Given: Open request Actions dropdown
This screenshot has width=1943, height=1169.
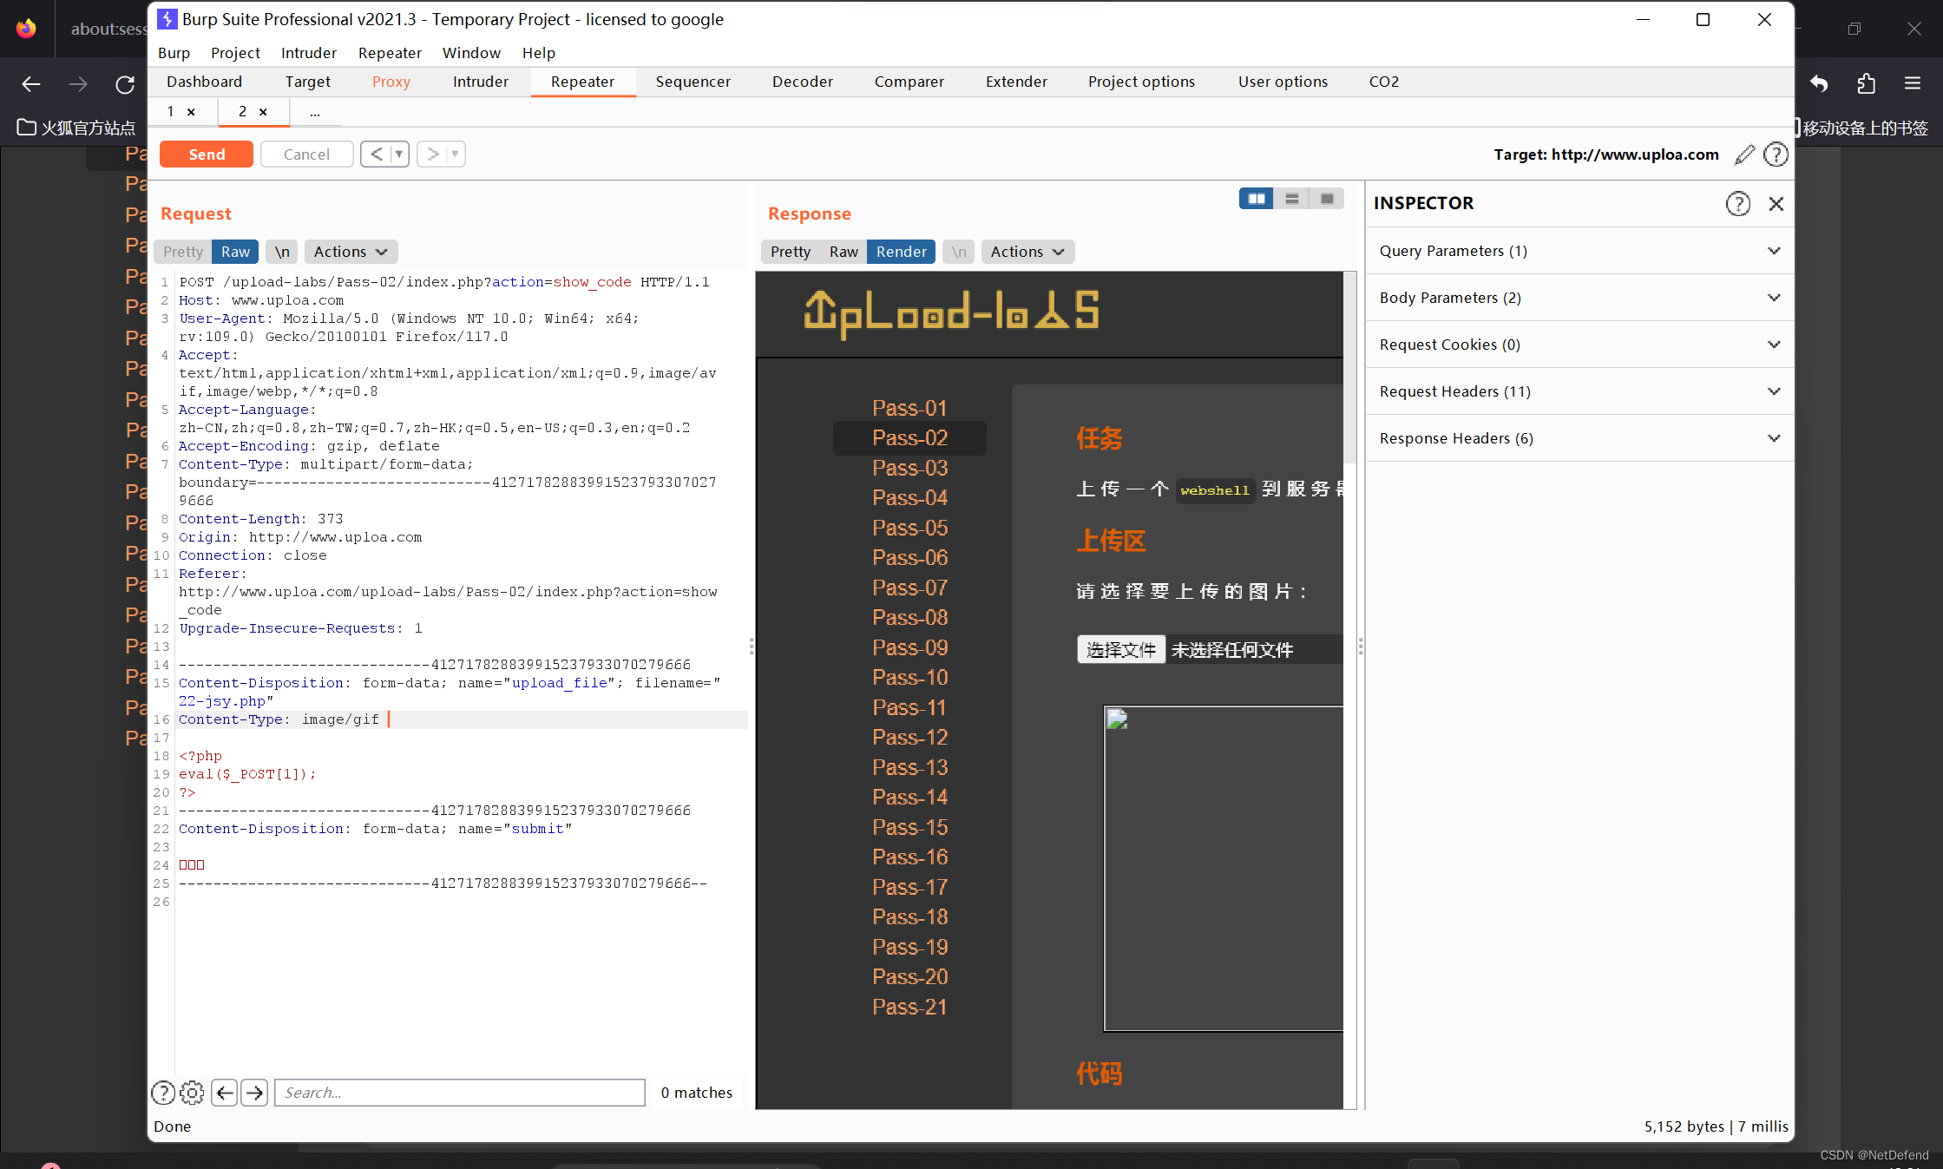Looking at the screenshot, I should click(x=351, y=252).
